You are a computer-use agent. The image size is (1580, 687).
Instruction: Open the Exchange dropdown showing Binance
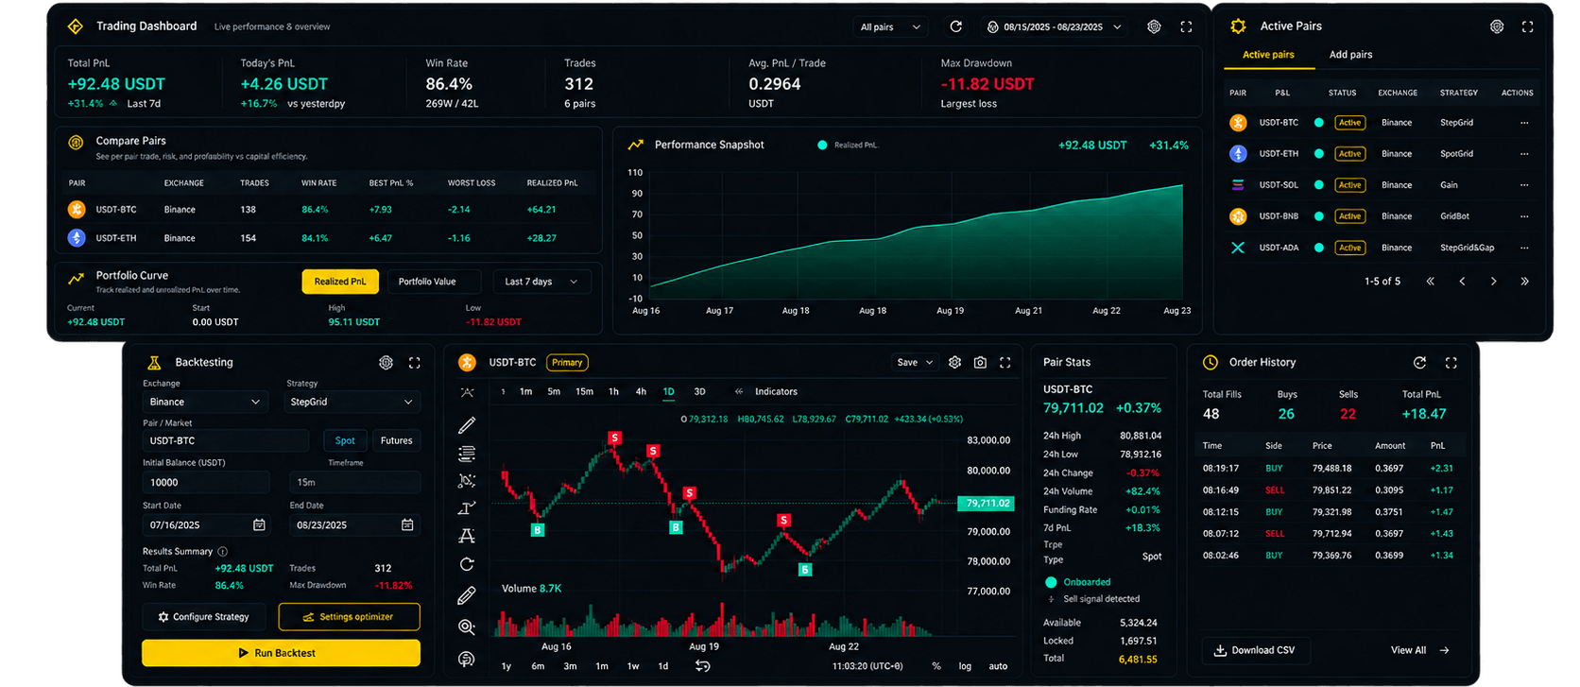[204, 402]
